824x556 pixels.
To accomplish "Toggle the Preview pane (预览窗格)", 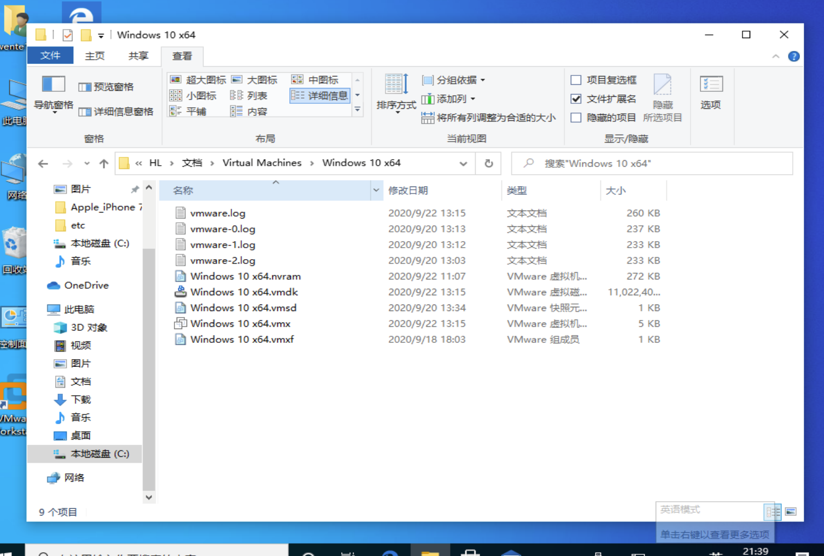I will point(106,87).
